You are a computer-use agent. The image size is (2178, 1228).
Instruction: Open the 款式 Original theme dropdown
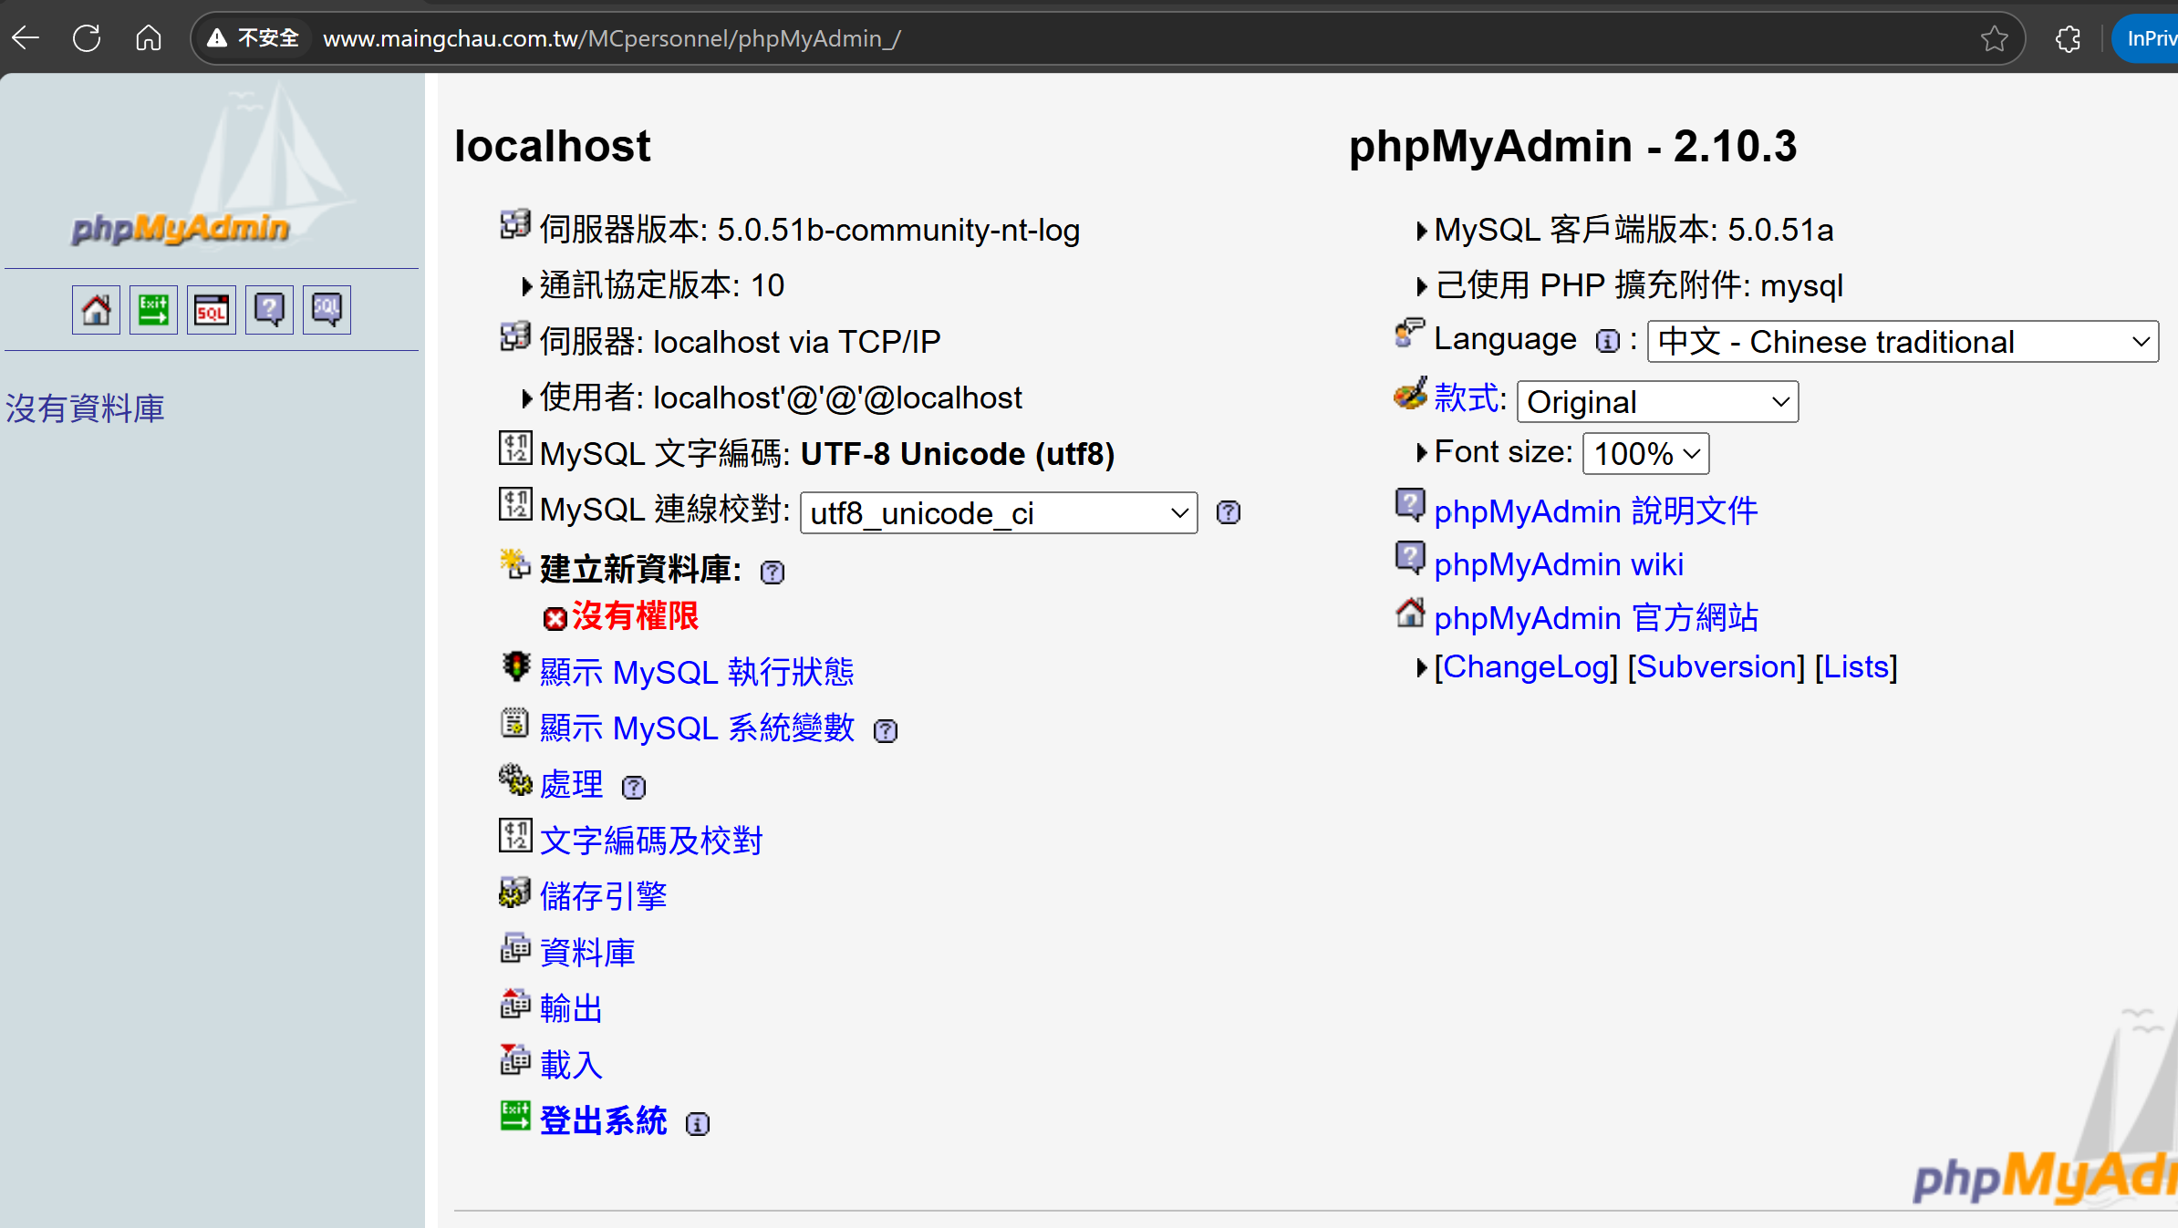click(x=1657, y=402)
